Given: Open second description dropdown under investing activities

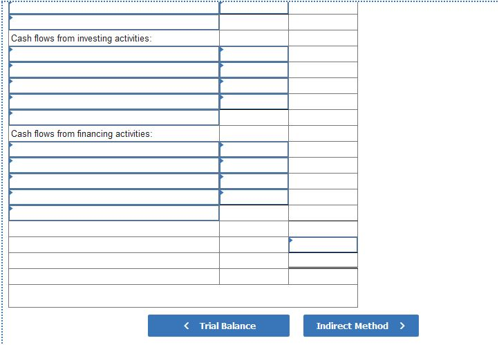Looking at the screenshot, I should pyautogui.click(x=114, y=70).
